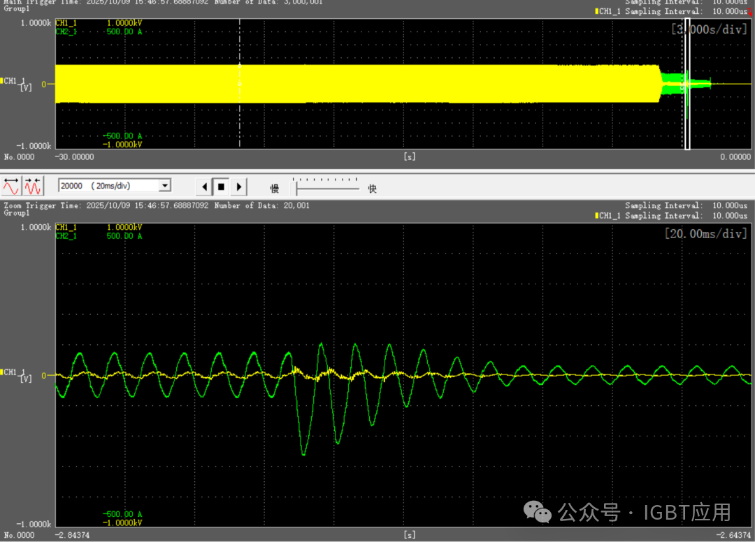Click the compress waveform horizontally icon
Viewport: 755px width, 542px height.
pos(33,186)
